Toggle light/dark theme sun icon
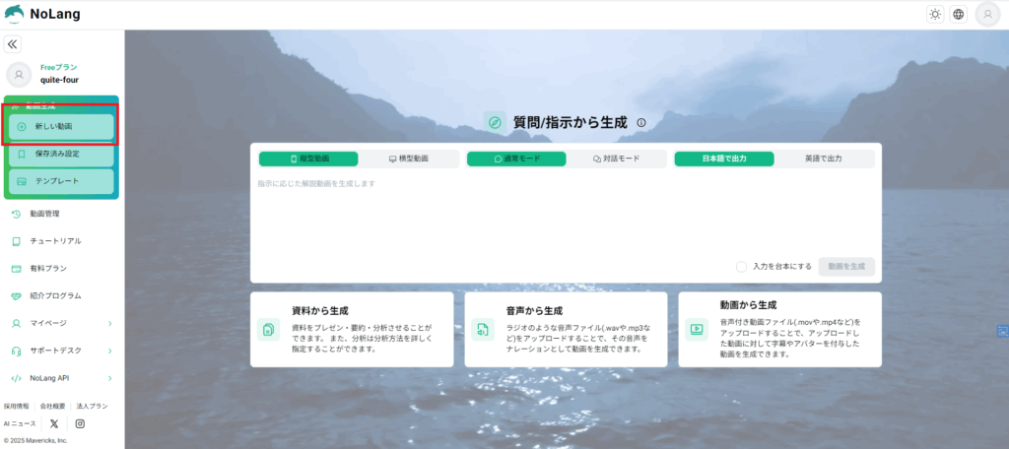Screen dimensions: 1009x449 coord(934,14)
